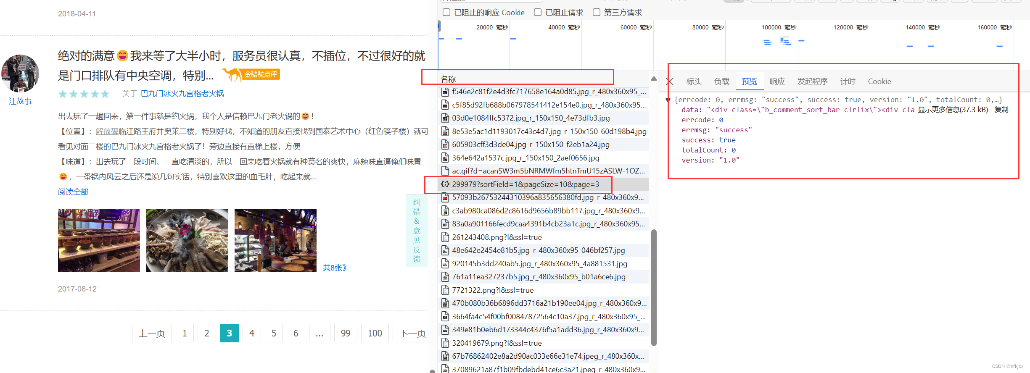Select request 299979?sortField=1&pageSize=10&page=3

pyautogui.click(x=544, y=184)
